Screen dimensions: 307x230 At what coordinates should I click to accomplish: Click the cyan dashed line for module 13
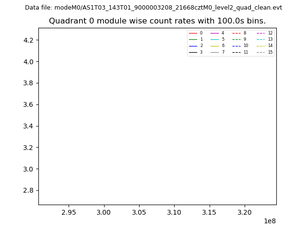click(x=260, y=39)
